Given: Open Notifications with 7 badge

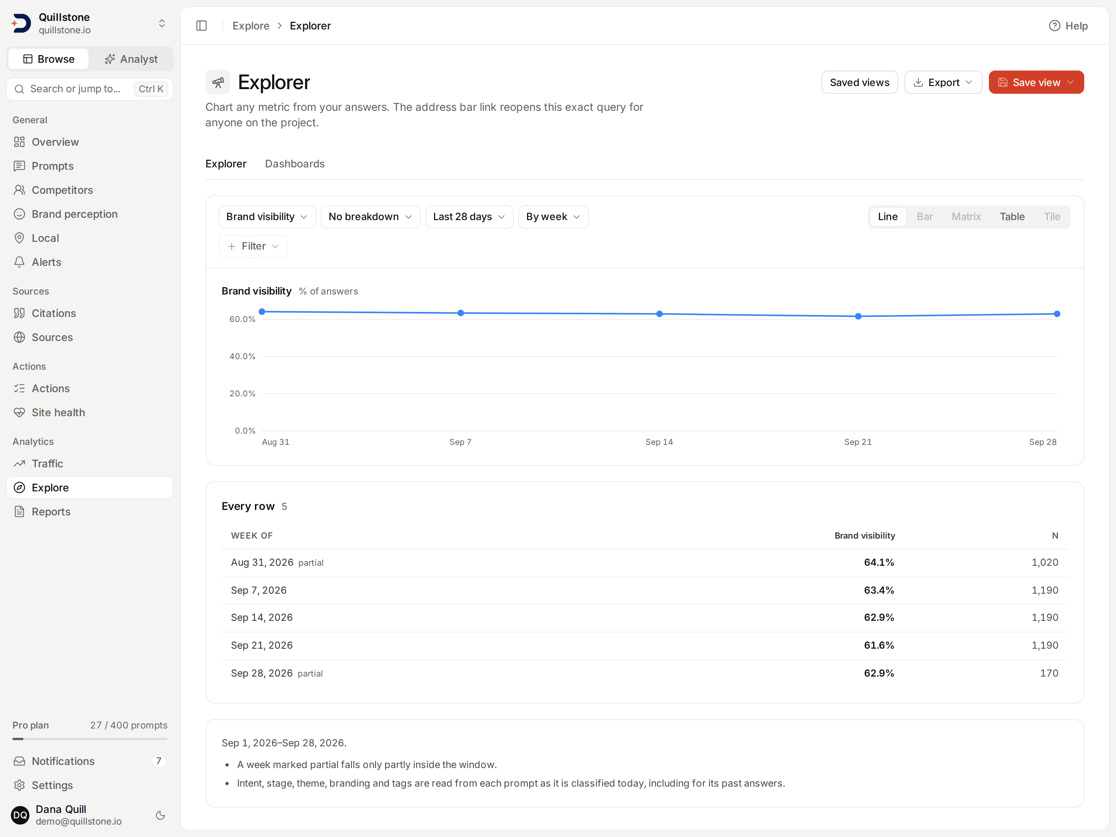Looking at the screenshot, I should (x=90, y=761).
